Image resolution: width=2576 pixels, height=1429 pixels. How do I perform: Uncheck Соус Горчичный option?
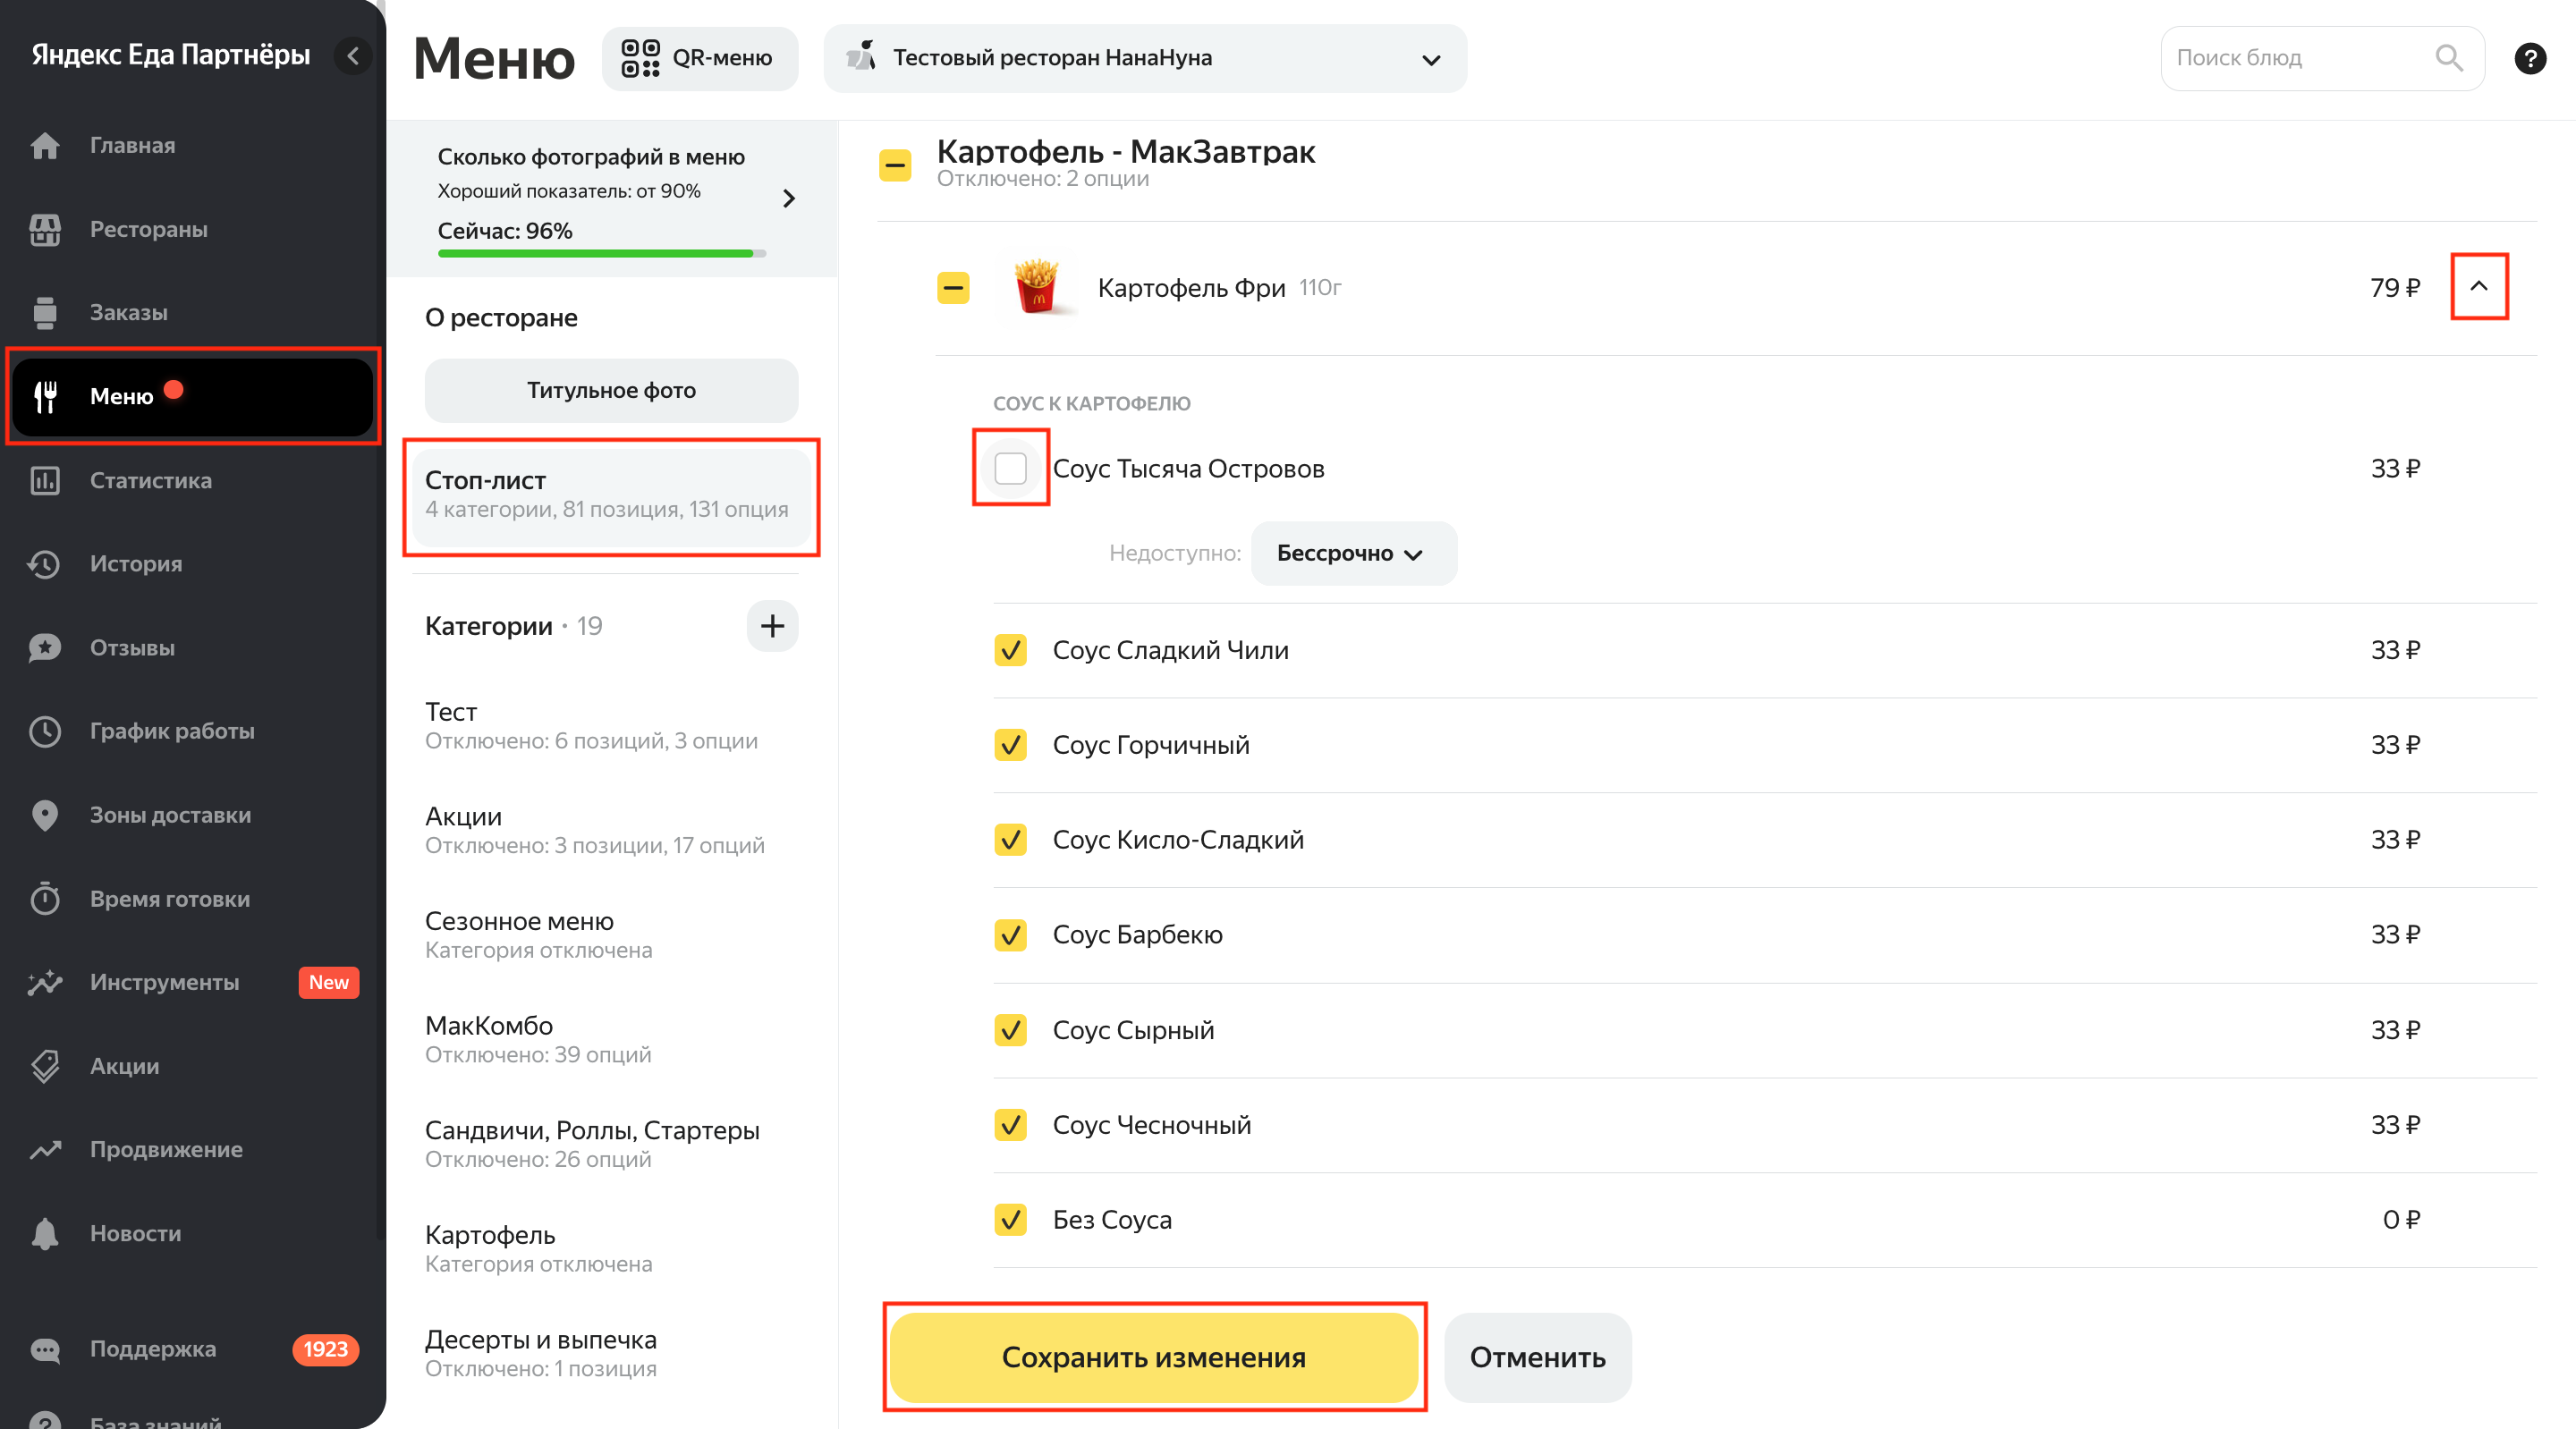pos(1010,745)
